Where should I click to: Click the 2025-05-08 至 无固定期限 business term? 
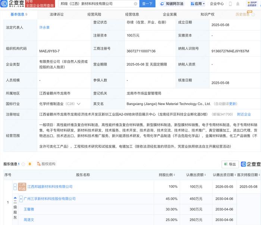point(147,64)
